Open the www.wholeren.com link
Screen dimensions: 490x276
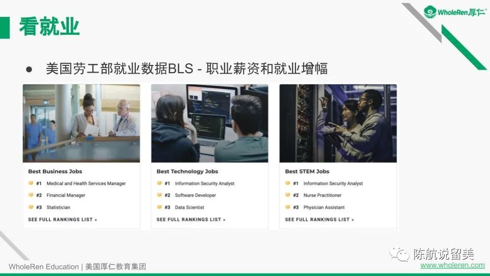click(452, 265)
